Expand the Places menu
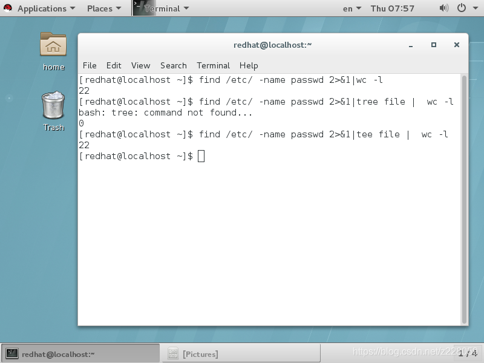Viewport: 484px width, 363px height. point(104,8)
